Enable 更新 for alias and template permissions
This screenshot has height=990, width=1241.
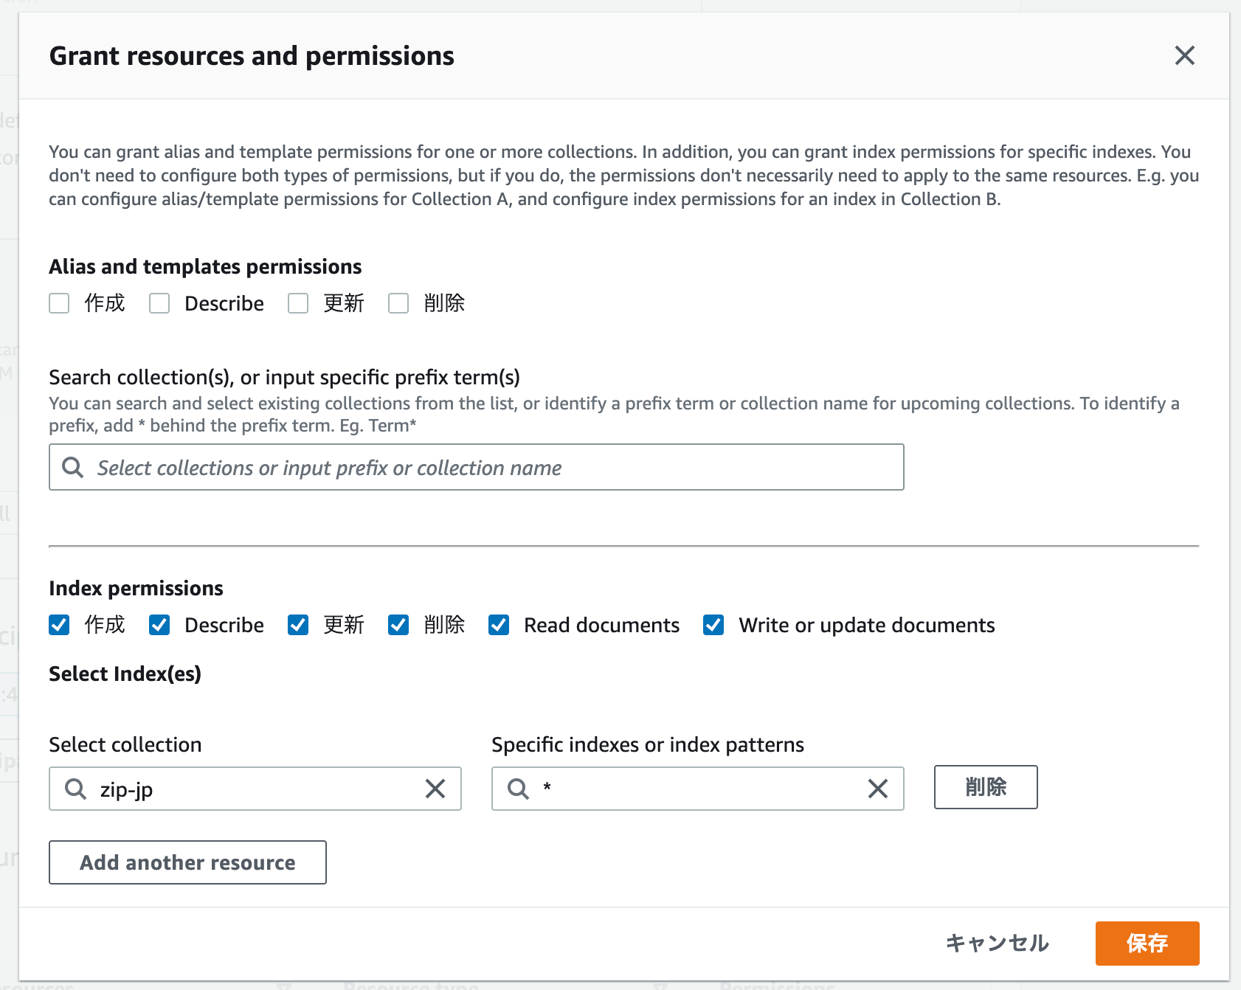(298, 302)
